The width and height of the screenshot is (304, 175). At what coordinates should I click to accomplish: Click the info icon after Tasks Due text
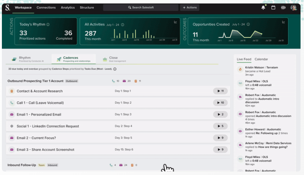115,69
